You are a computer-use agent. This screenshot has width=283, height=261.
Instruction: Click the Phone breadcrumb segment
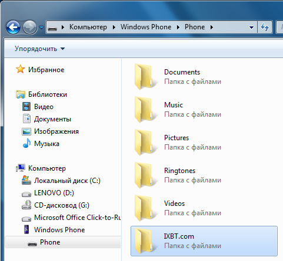195,27
